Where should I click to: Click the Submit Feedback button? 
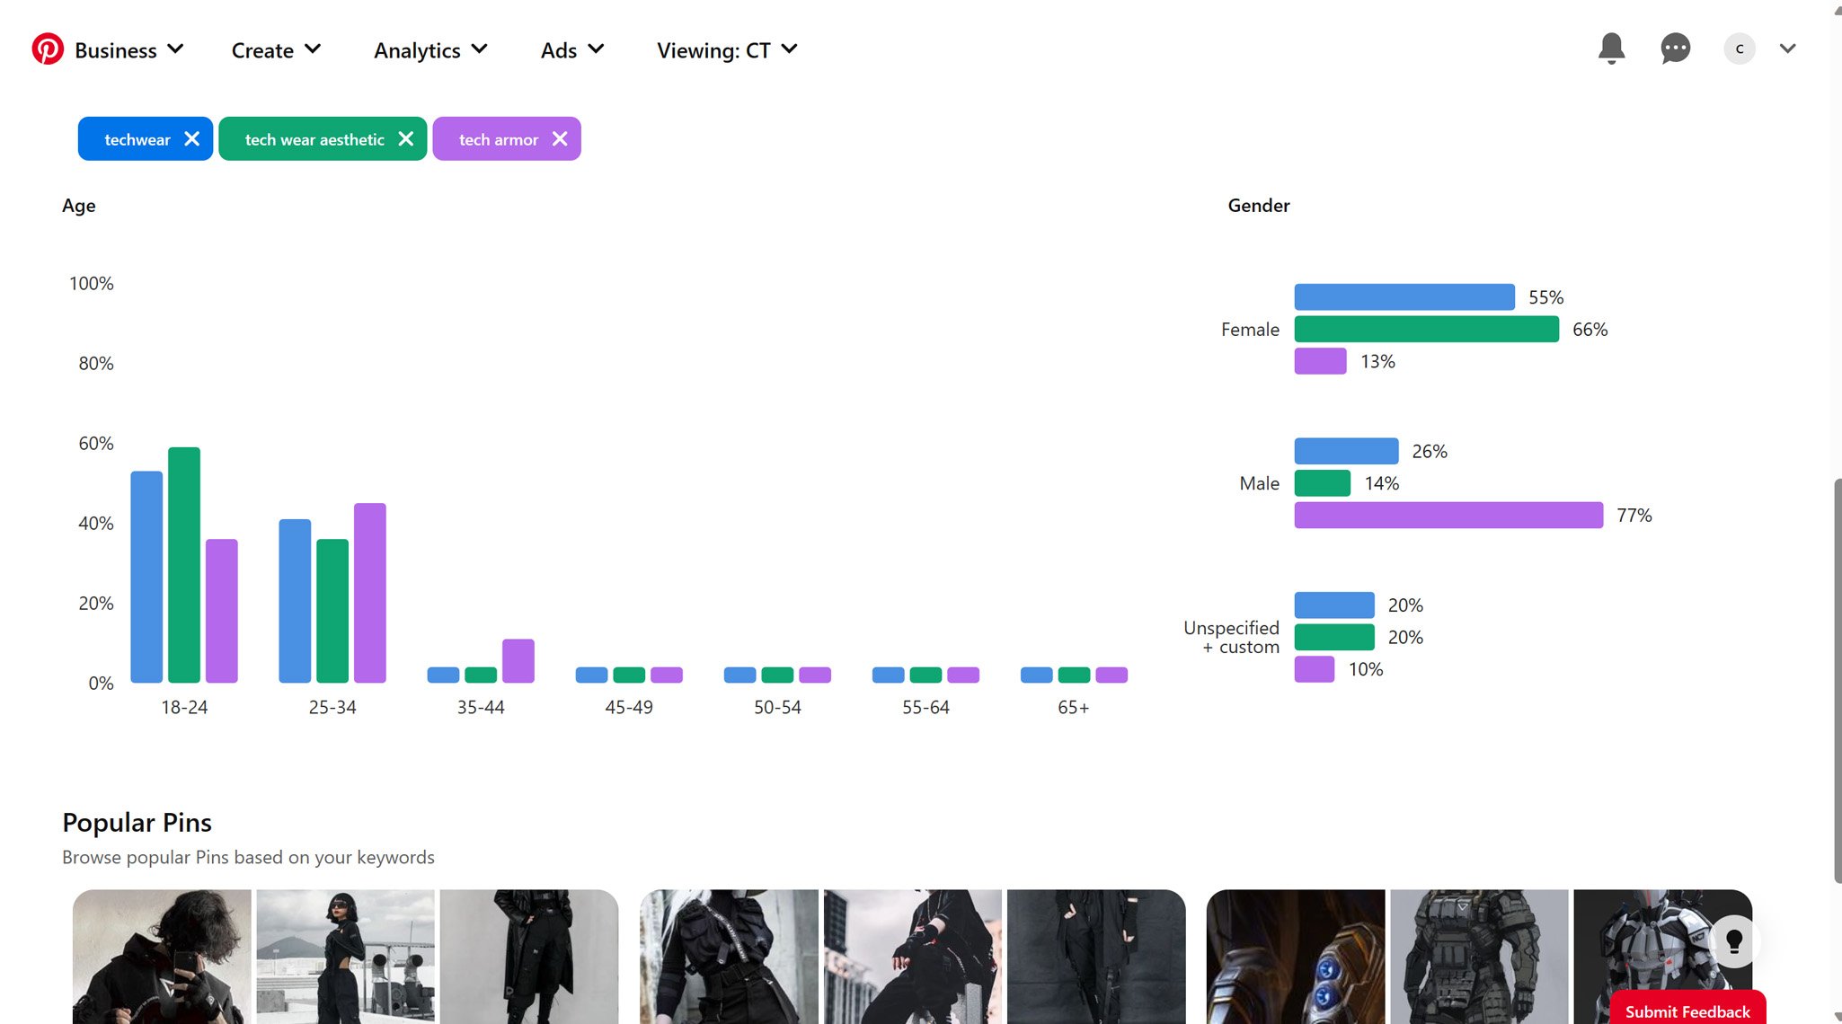pyautogui.click(x=1687, y=1011)
